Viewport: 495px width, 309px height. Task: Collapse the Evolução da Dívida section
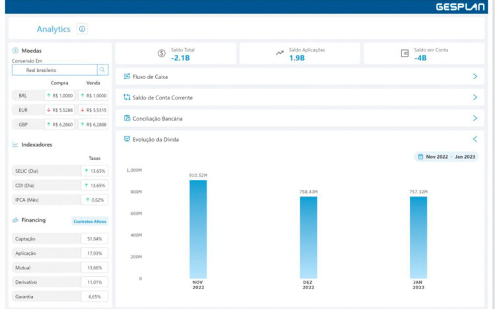[x=475, y=139]
